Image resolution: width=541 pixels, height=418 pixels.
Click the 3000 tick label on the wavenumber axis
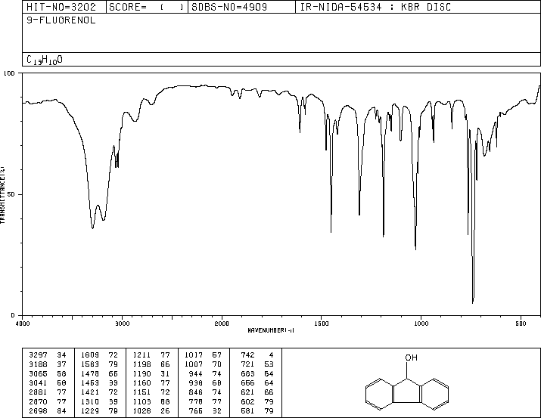122,324
